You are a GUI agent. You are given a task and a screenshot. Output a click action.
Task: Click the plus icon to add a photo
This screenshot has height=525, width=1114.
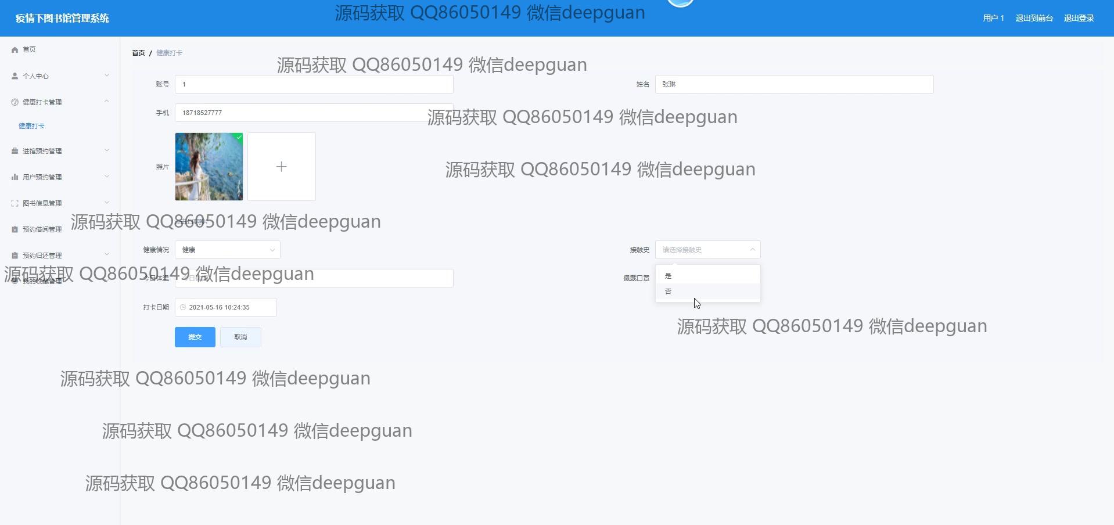click(x=282, y=167)
